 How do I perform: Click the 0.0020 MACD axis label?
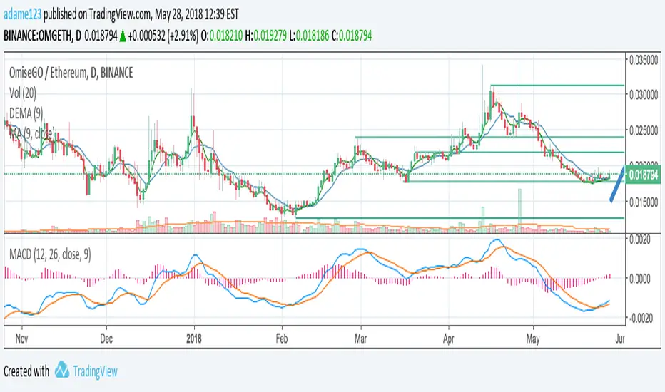coord(639,240)
